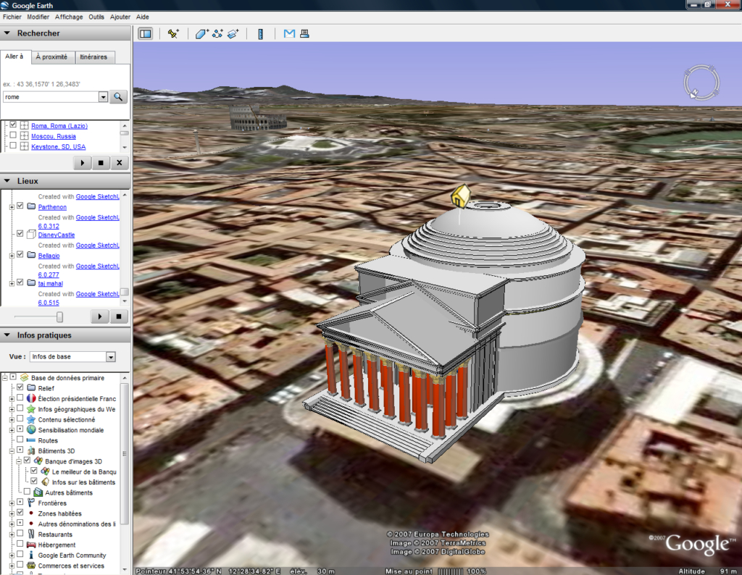Clear search results with X button
This screenshot has height=575, width=742.
(x=120, y=163)
